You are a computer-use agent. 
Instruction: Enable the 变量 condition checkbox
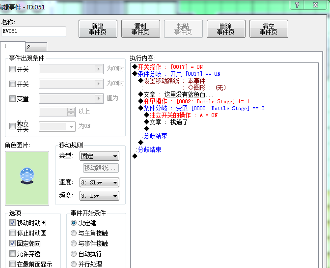point(12,98)
